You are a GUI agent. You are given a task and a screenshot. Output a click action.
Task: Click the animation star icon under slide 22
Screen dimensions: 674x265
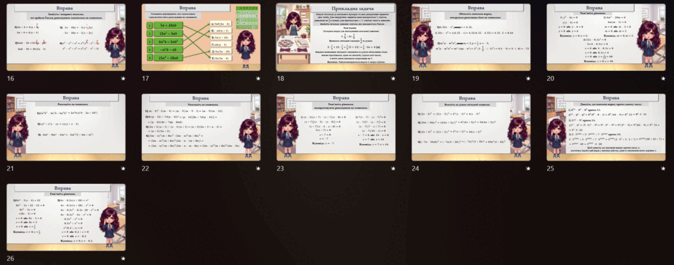[x=258, y=169]
